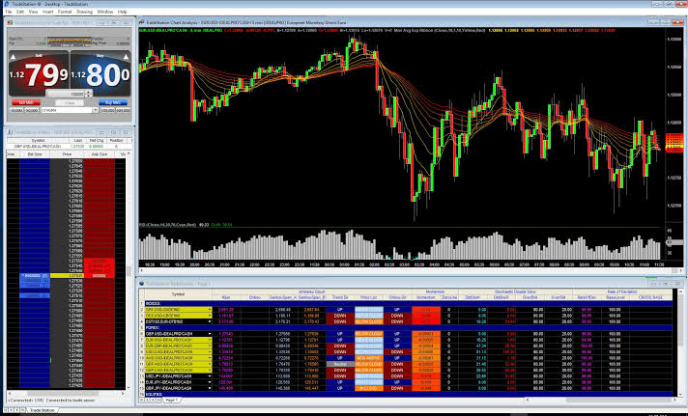Image resolution: width=688 pixels, height=416 pixels.
Task: Click the highlighted bid size cell at last price
Action: coord(35,276)
